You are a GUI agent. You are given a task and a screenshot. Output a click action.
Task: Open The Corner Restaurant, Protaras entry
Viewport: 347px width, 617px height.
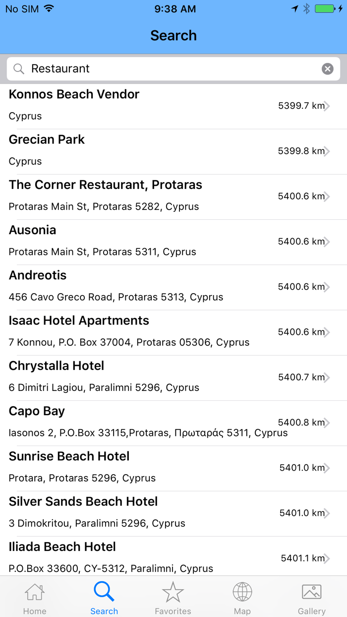149,195
